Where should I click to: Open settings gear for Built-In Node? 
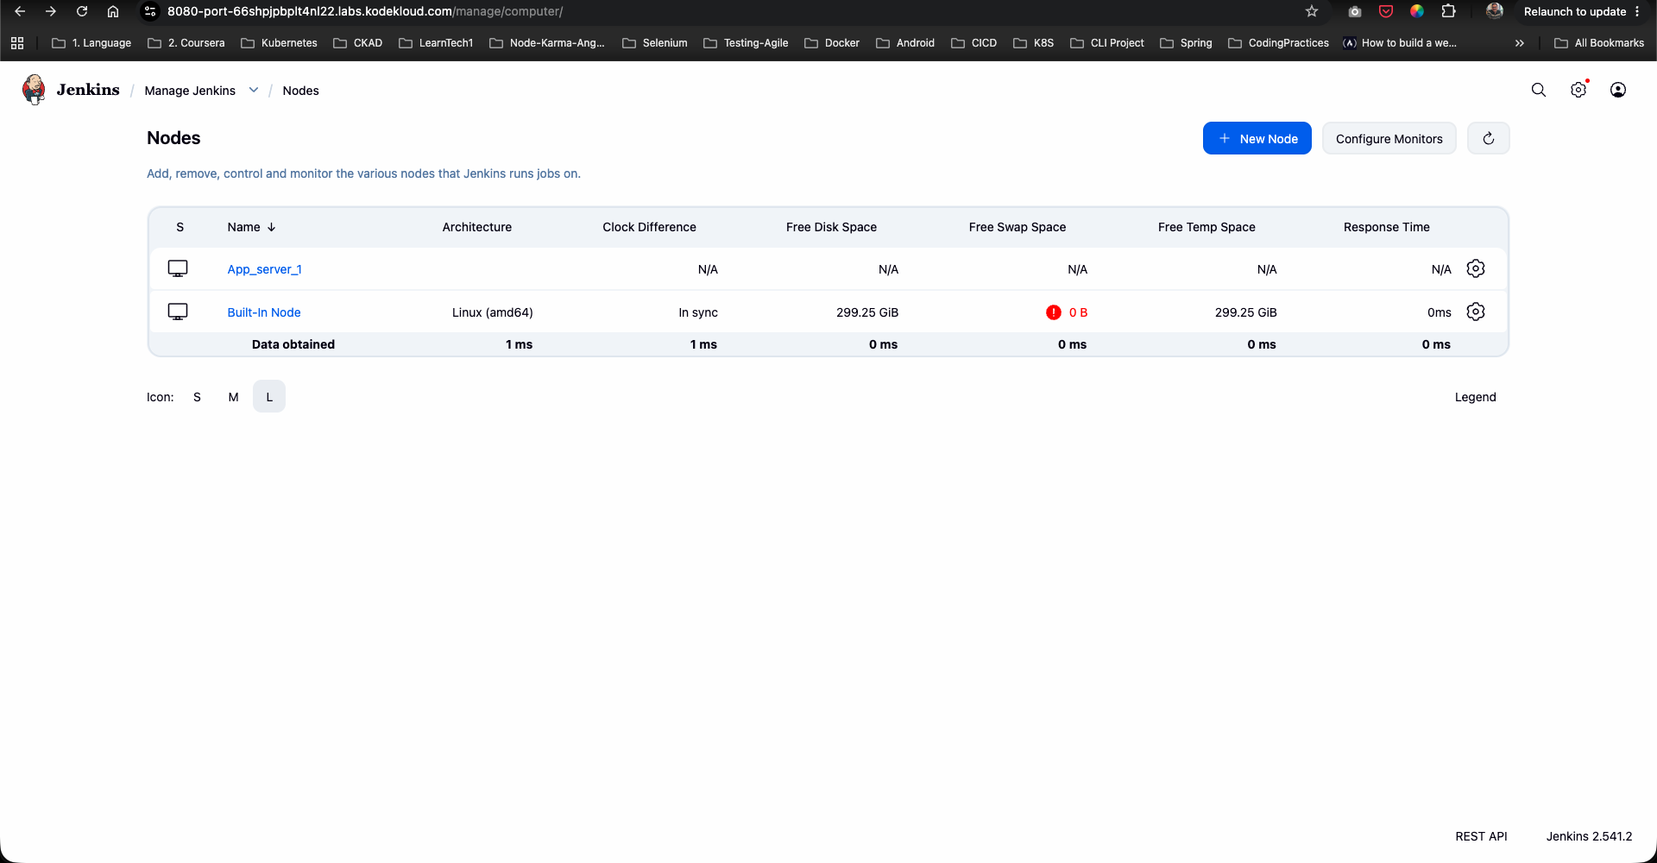[1476, 312]
